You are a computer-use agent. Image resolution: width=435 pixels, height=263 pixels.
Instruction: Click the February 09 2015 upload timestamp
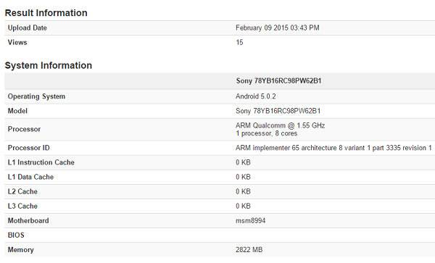tap(278, 28)
